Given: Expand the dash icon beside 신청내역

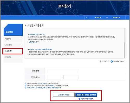Looking at the screenshot, I should click(x=20, y=57).
